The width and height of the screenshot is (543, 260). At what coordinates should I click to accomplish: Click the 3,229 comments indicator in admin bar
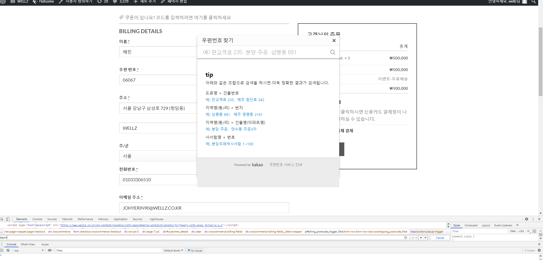(x=121, y=1)
